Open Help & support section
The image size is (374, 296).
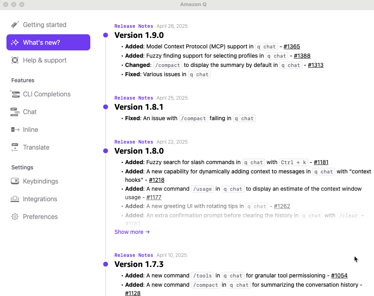(x=48, y=60)
